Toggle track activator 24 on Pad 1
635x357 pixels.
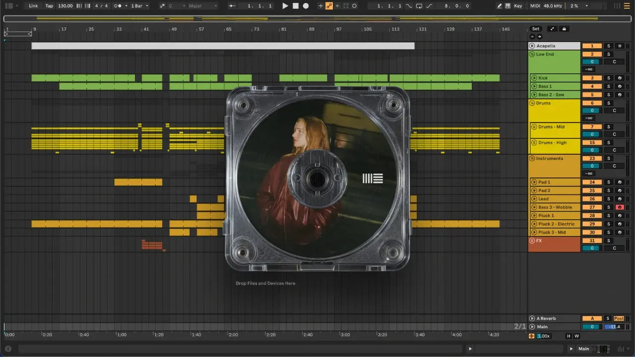[592, 182]
